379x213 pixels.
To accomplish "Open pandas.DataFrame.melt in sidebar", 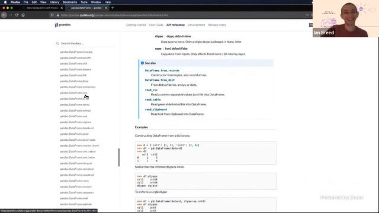I will (x=73, y=198).
